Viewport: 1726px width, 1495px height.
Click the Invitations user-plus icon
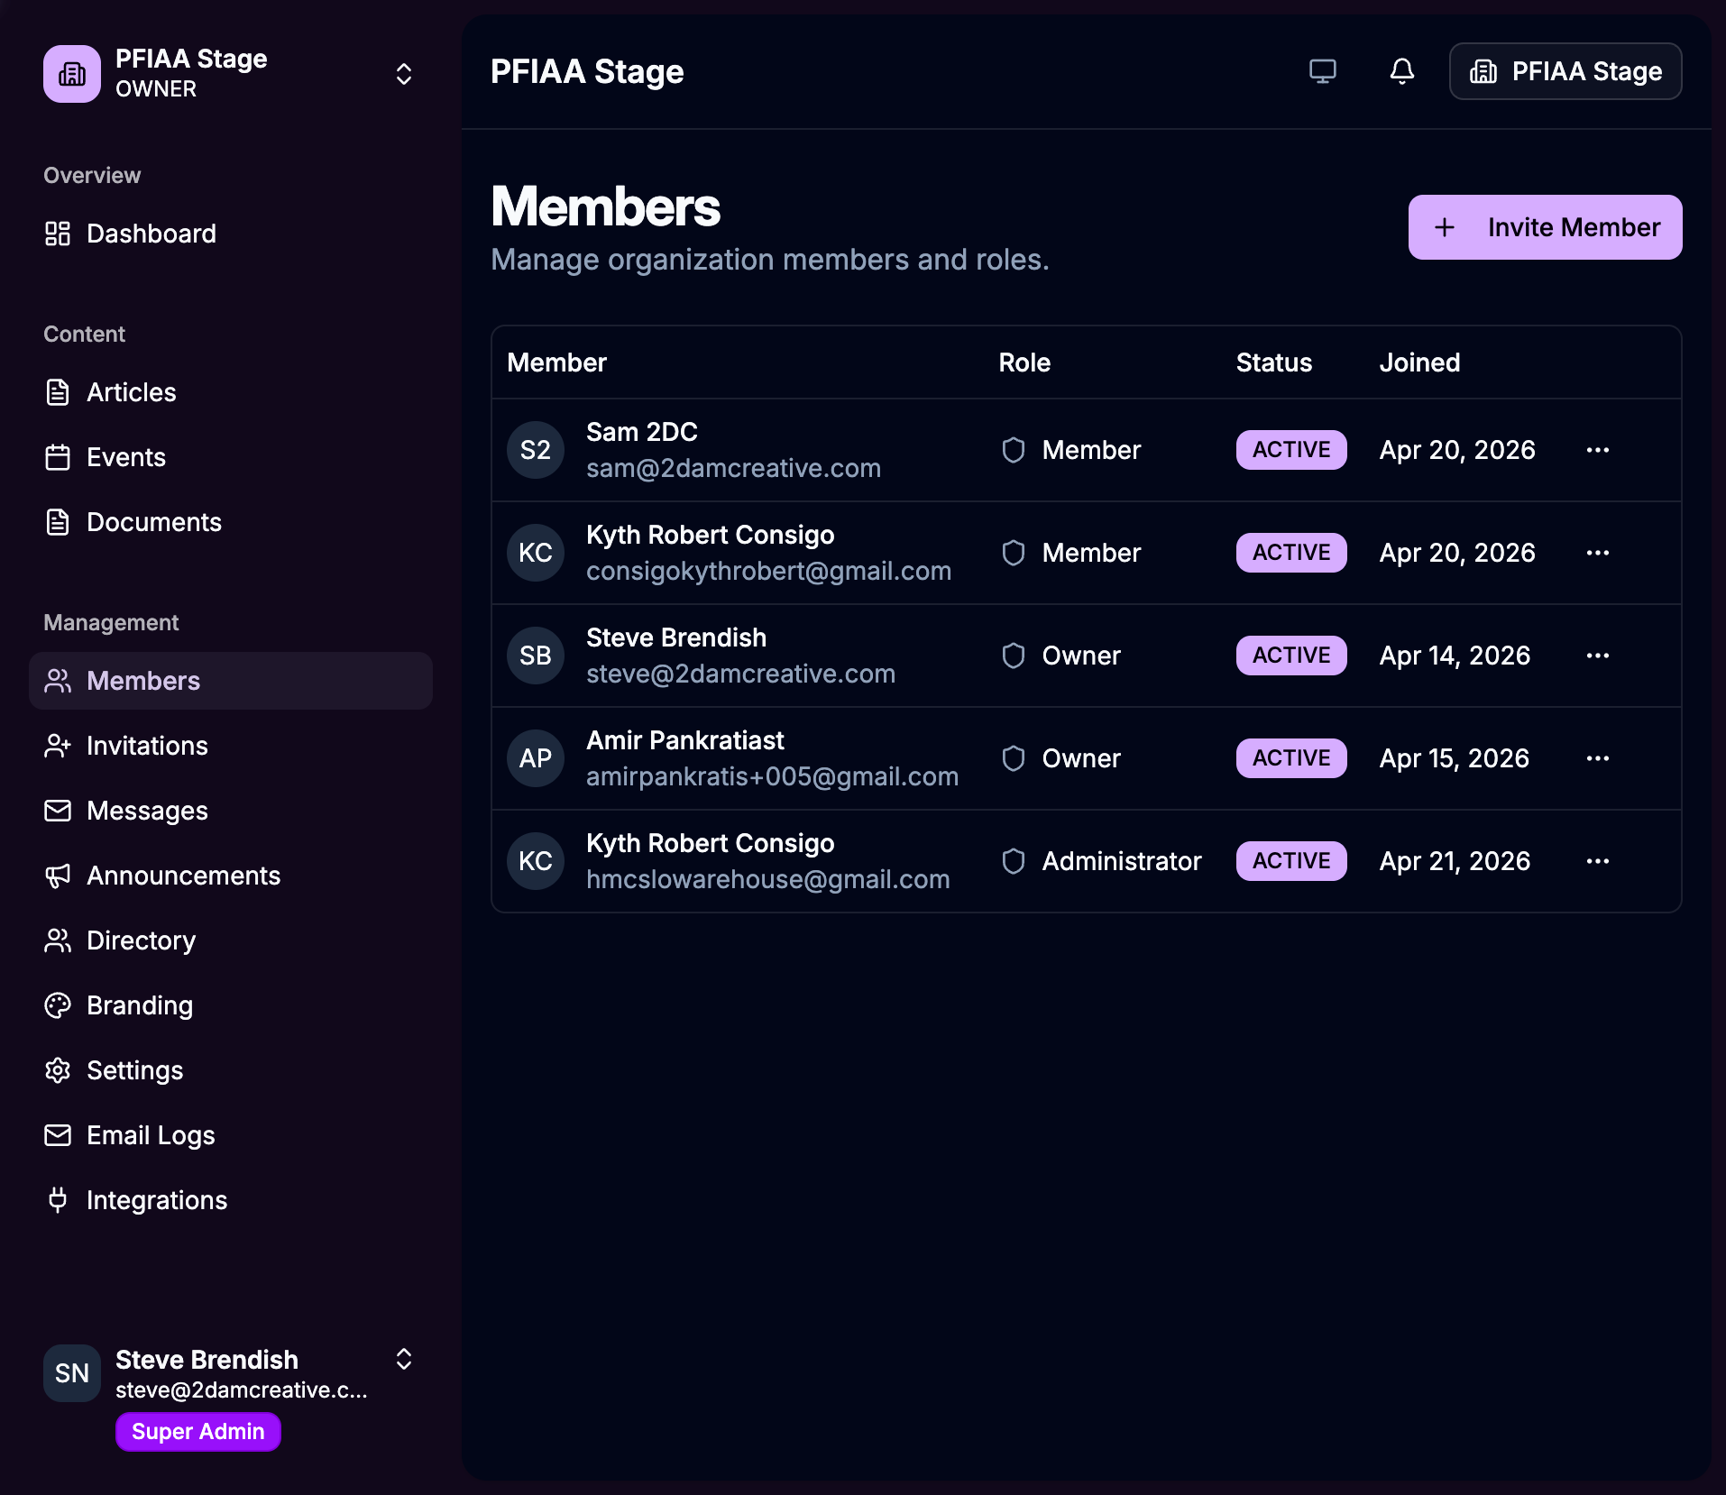[x=58, y=746]
